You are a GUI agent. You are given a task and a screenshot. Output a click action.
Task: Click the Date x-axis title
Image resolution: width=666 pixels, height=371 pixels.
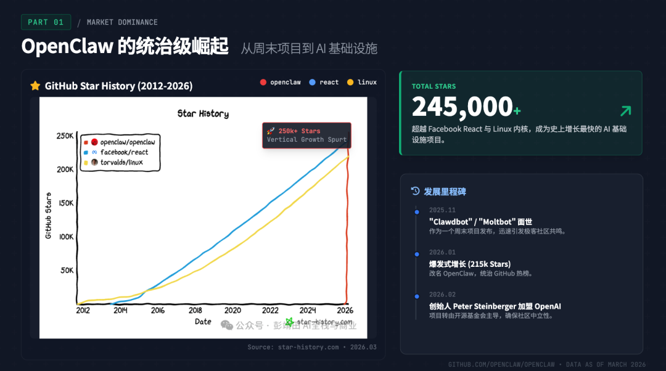point(203,321)
